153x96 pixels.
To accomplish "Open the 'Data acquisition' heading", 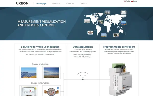I will pos(83,47).
